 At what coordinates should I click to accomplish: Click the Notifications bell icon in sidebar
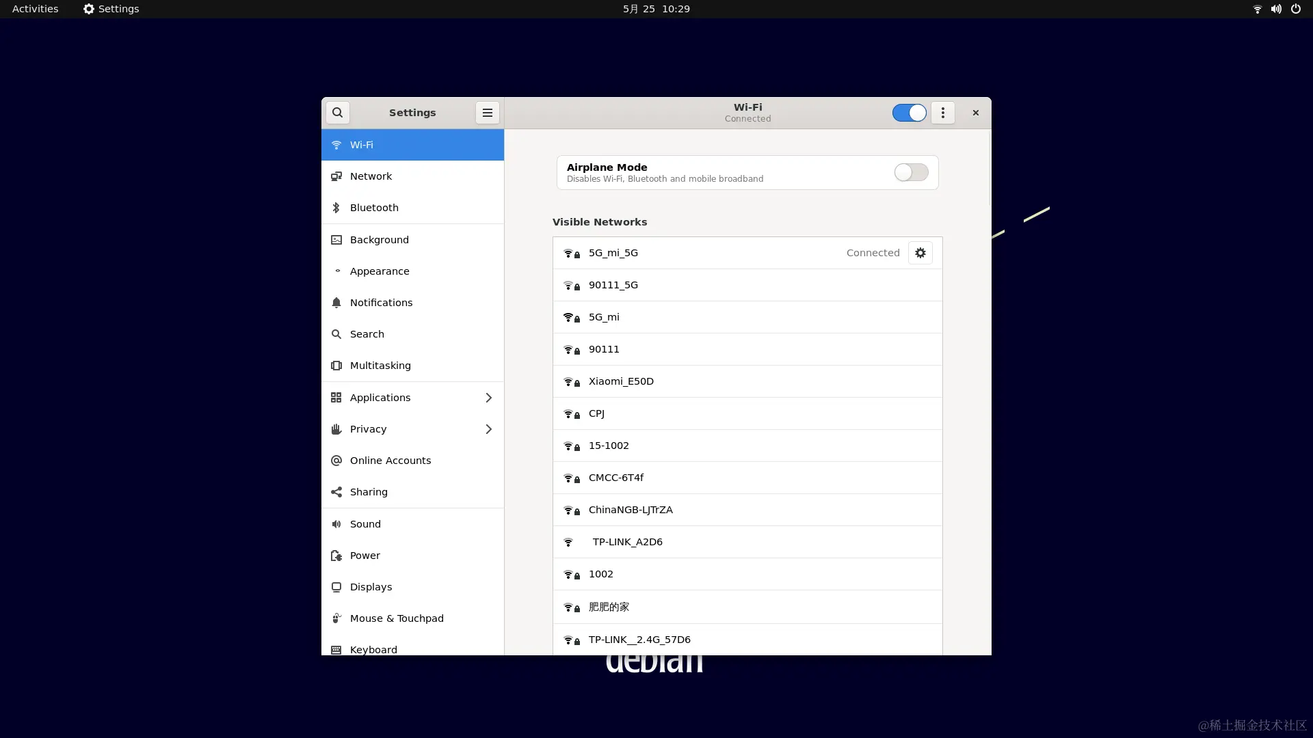(x=336, y=303)
